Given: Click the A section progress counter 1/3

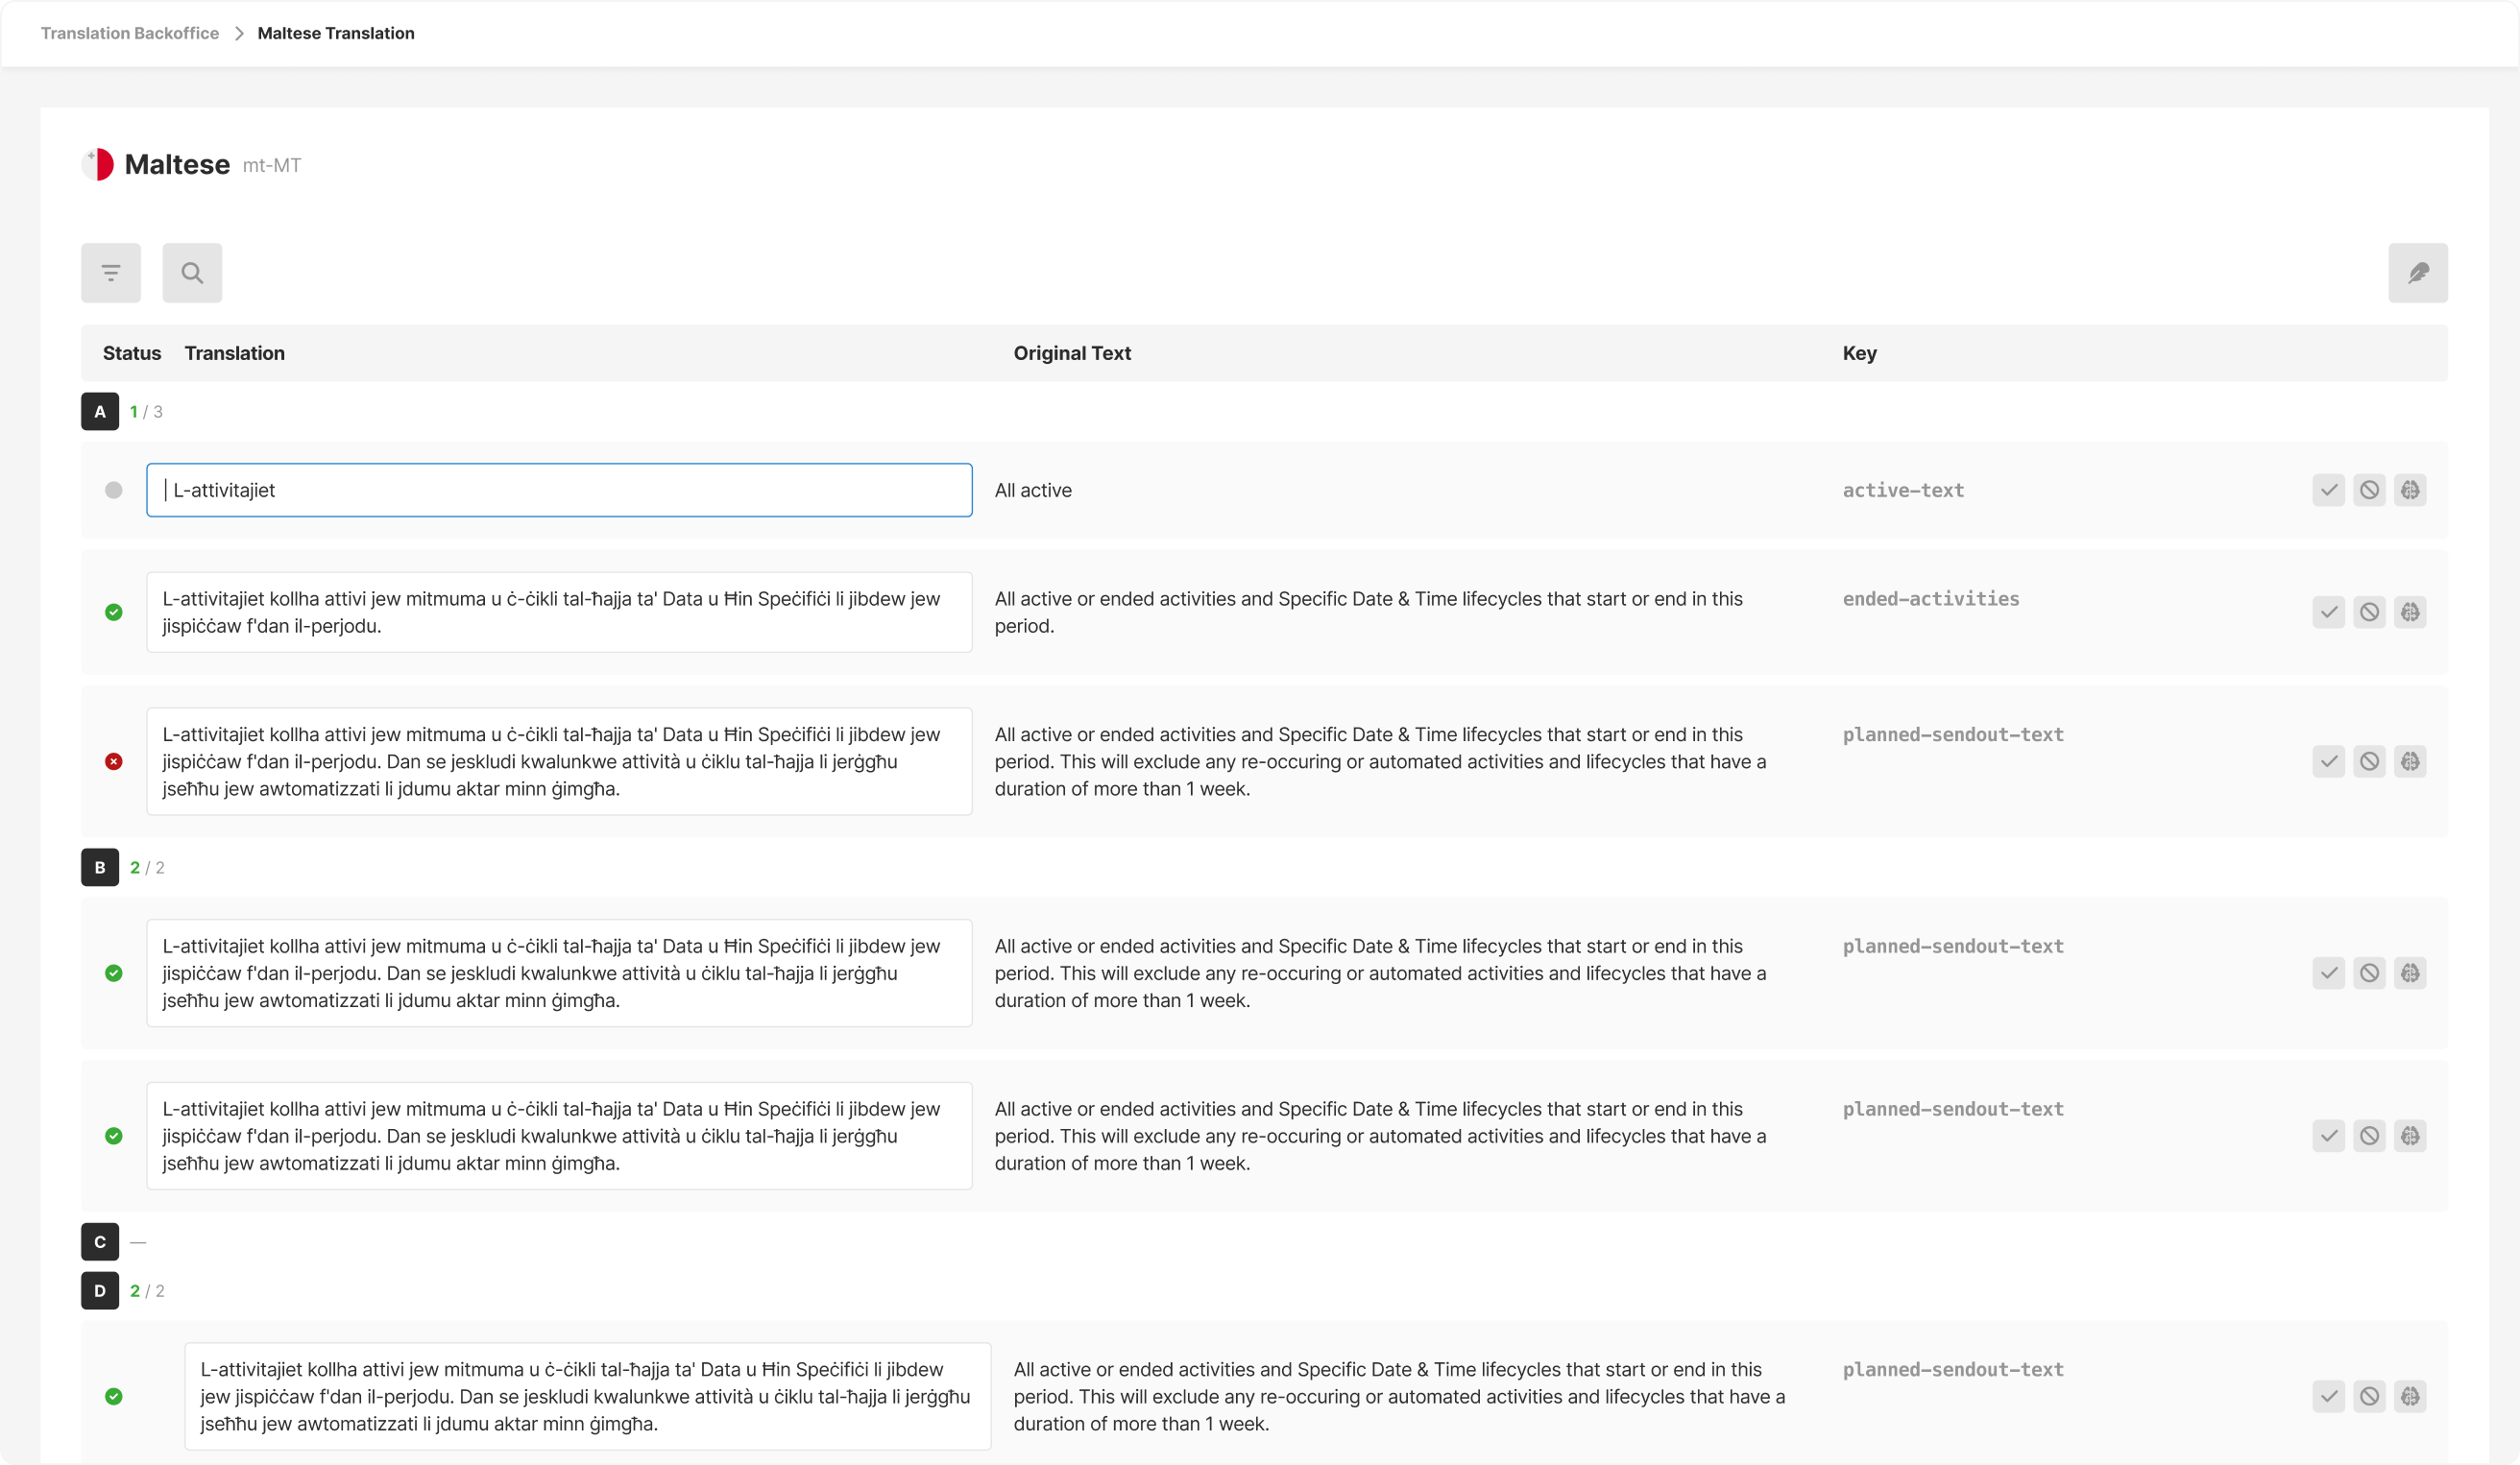Looking at the screenshot, I should click(146, 411).
